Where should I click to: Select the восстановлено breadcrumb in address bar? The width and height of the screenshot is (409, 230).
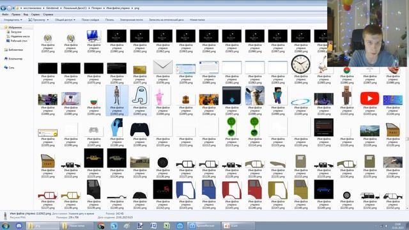point(33,8)
